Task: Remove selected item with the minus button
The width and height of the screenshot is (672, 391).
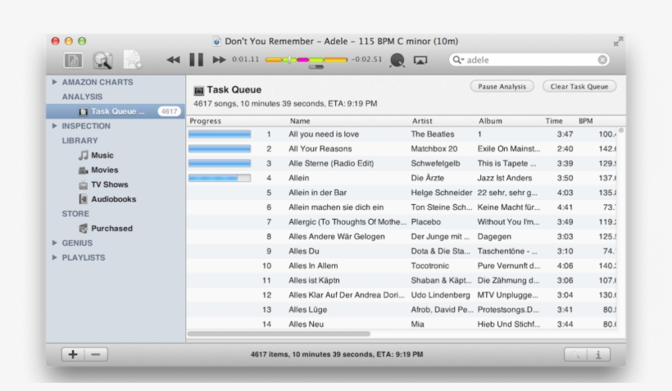Action: [96, 354]
